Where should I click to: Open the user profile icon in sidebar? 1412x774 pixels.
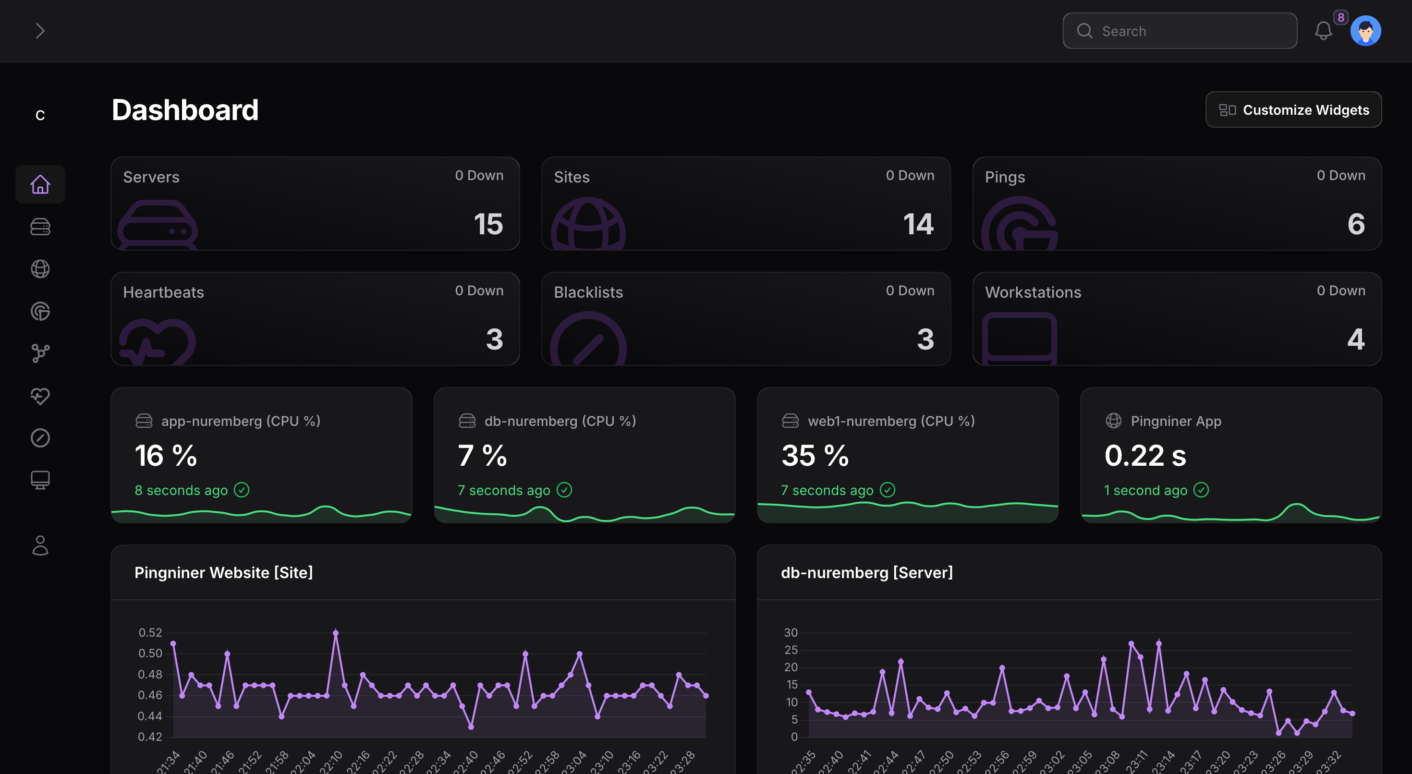coord(40,545)
